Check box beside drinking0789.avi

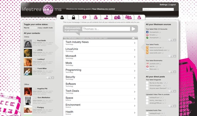click(x=147, y=103)
